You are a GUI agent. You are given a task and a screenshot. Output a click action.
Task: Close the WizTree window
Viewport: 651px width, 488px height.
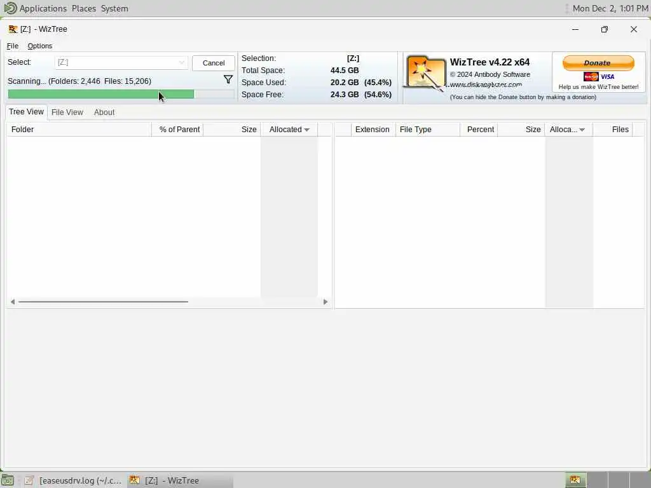click(x=634, y=29)
